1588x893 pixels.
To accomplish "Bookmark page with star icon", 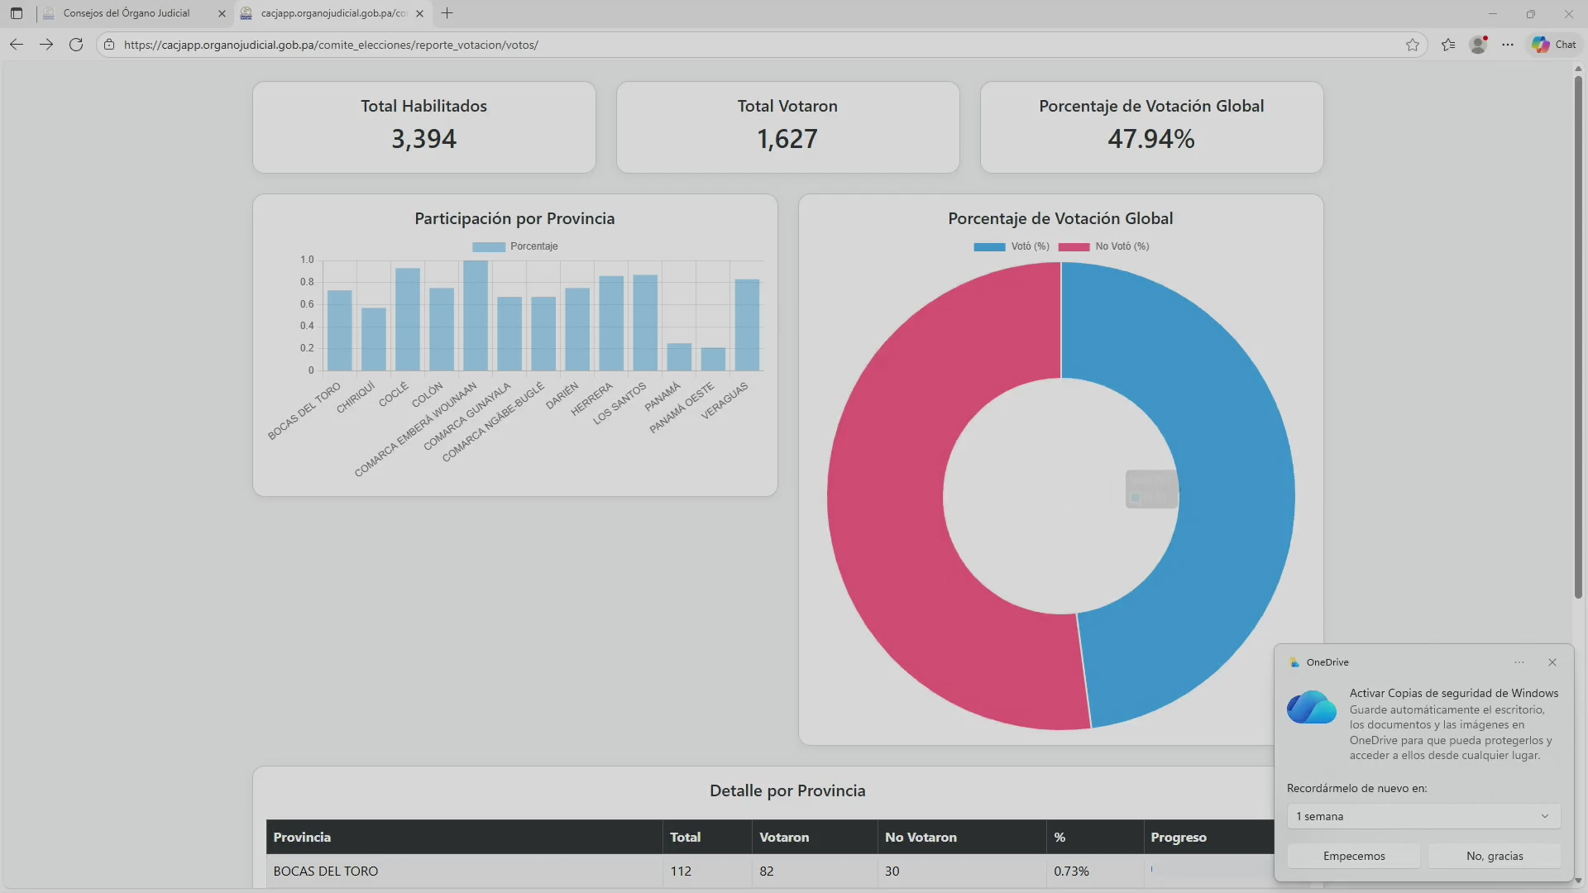I will click(x=1413, y=45).
